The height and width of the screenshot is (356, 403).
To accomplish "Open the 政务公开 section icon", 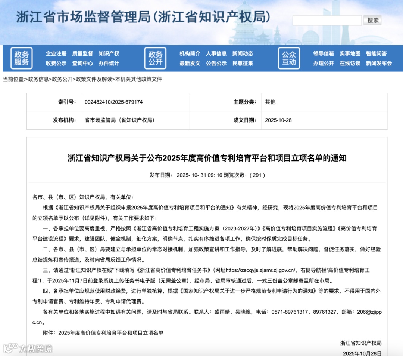I will (x=155, y=58).
